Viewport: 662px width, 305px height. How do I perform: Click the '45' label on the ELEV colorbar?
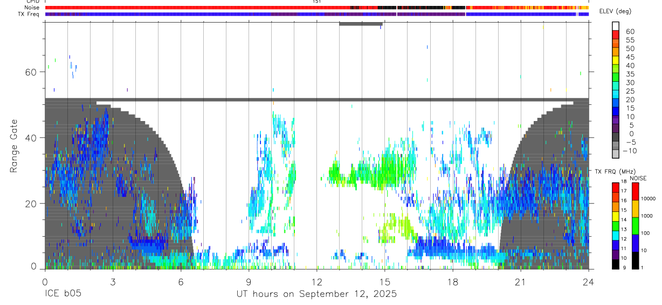tap(630, 57)
